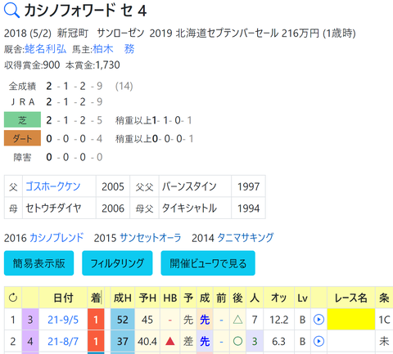Viewport: 393px width, 354px height.
Task: Click the green circle 後 mark in row 2
Action: pos(237,341)
